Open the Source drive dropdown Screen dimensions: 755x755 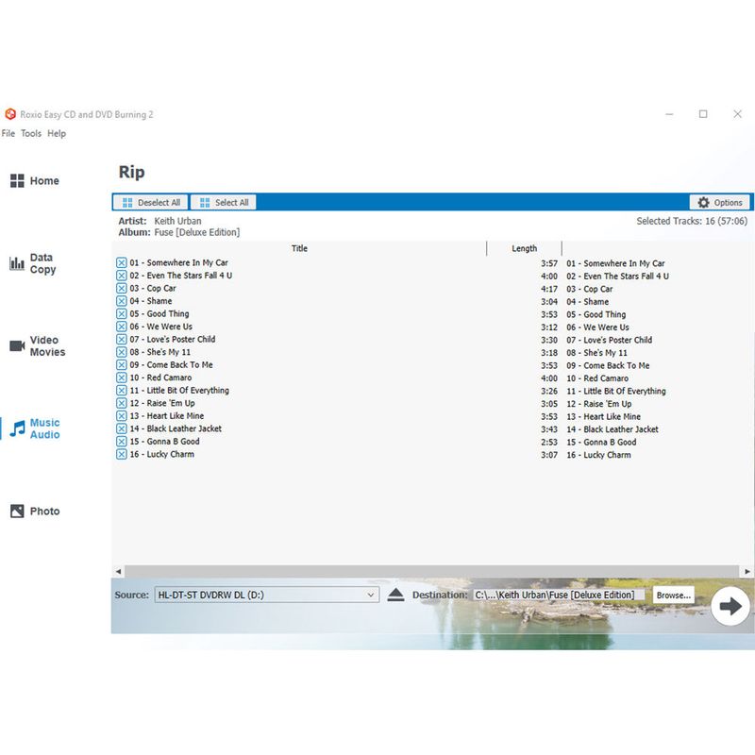point(267,595)
